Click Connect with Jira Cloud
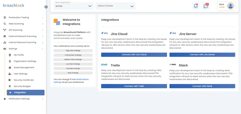This screenshot has width=241, height=114. coord(134,55)
